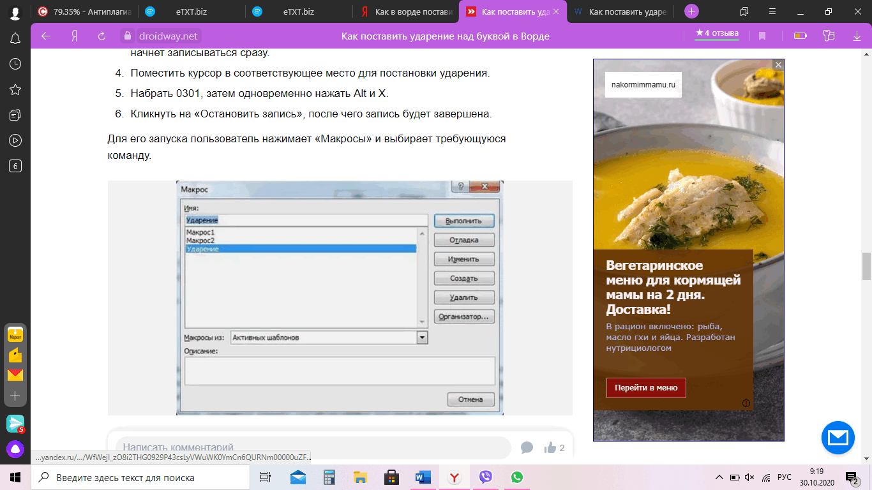The height and width of the screenshot is (490, 872).
Task: Open browsing history clock icon
Action: (15, 64)
